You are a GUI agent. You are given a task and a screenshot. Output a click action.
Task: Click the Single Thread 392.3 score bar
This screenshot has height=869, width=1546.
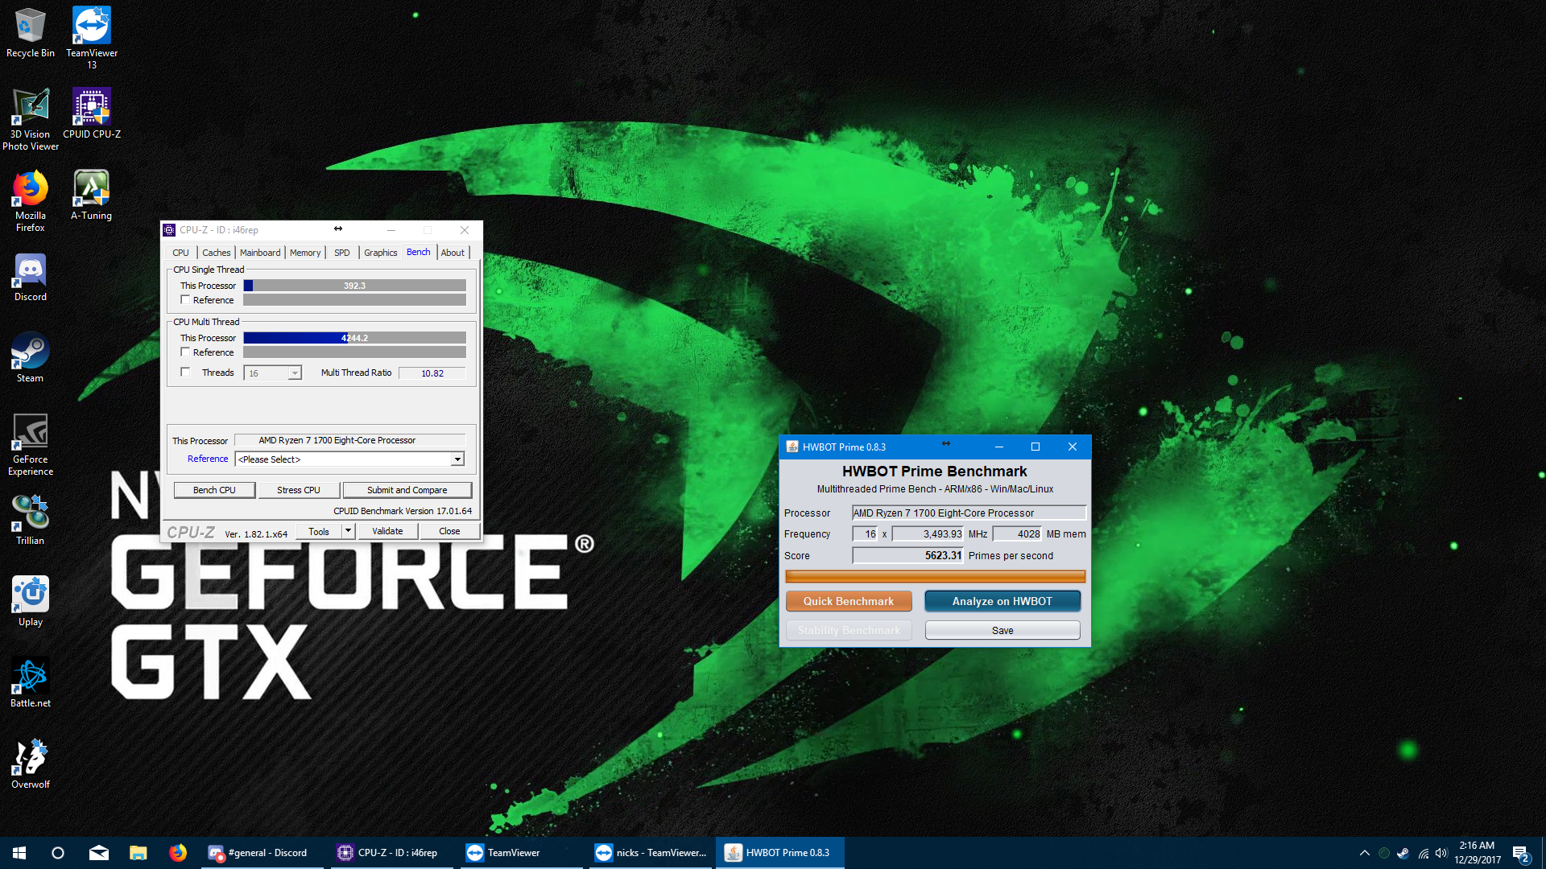coord(354,286)
